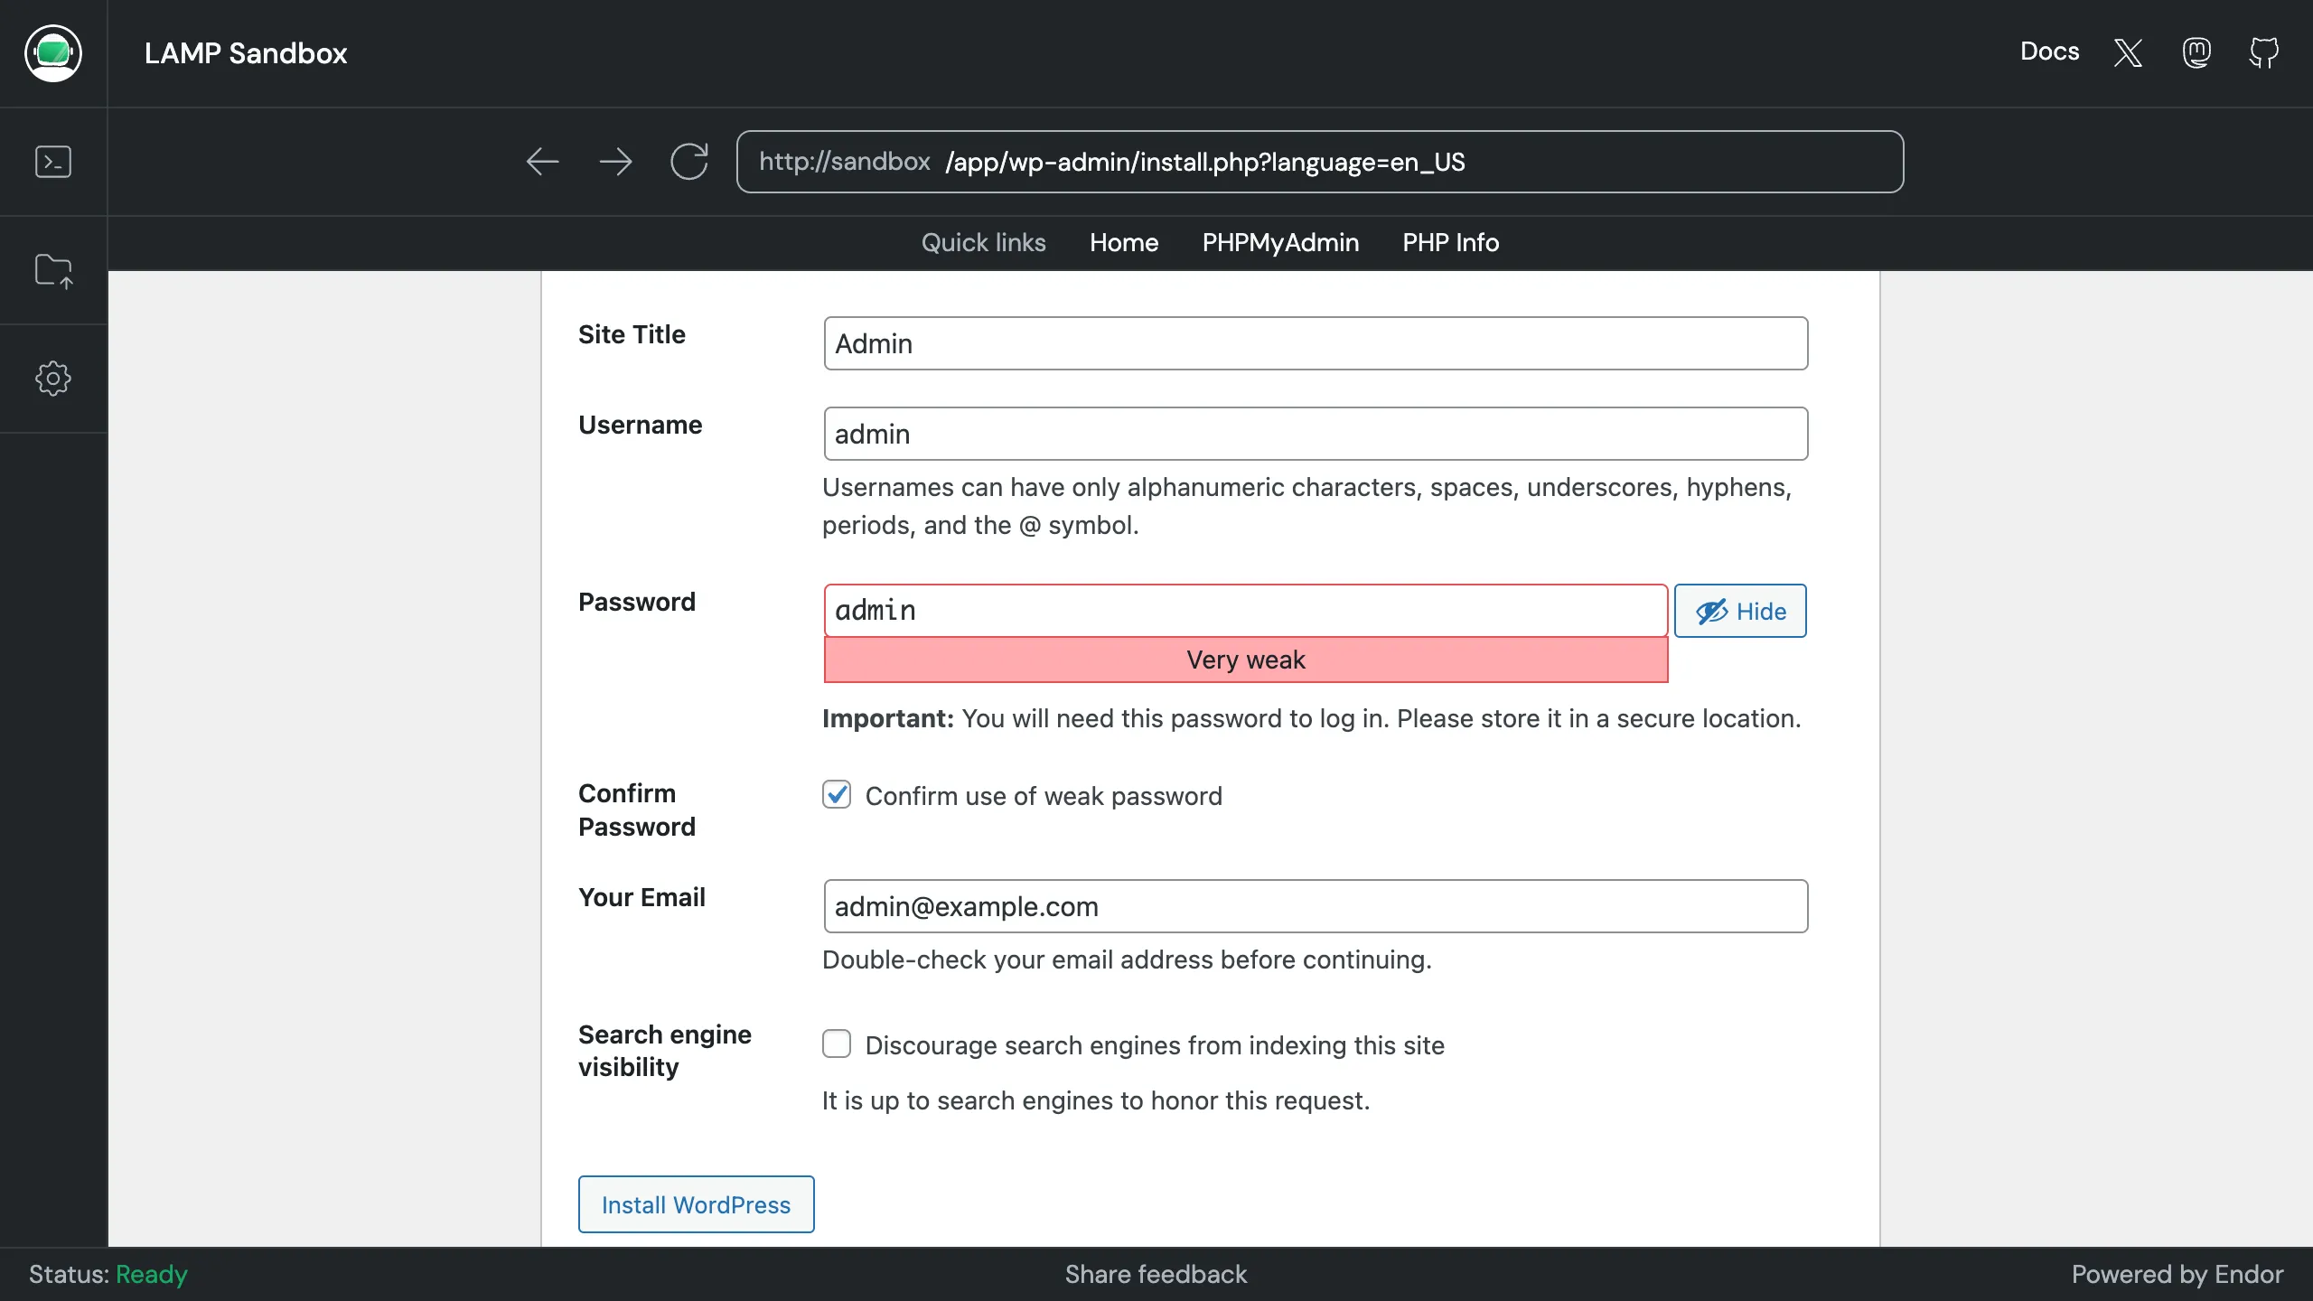The width and height of the screenshot is (2313, 1301).
Task: Click the settings gear icon in sidebar
Action: [x=52, y=377]
